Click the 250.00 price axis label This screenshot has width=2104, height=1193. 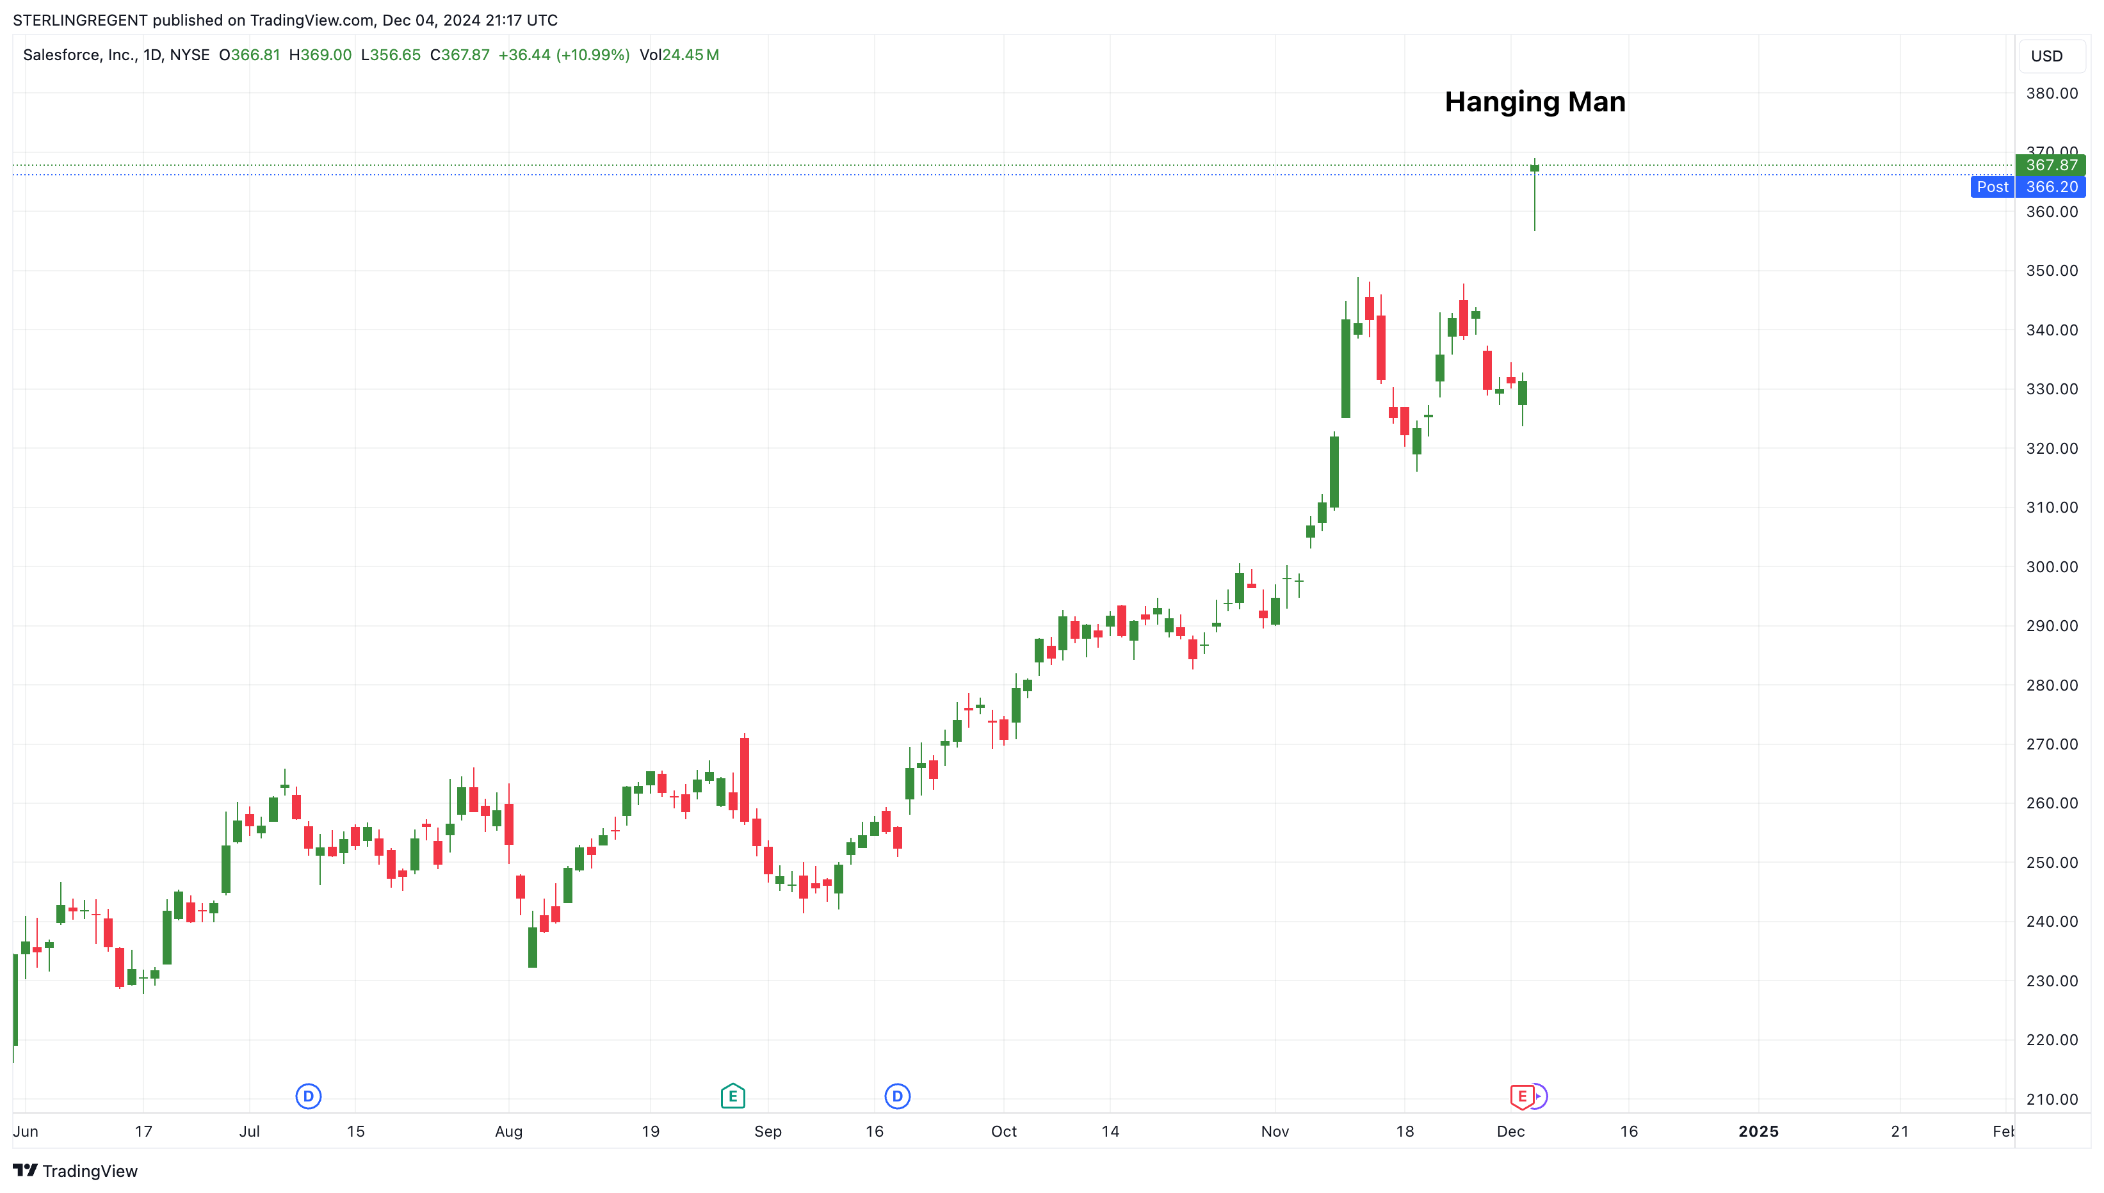(x=2051, y=863)
